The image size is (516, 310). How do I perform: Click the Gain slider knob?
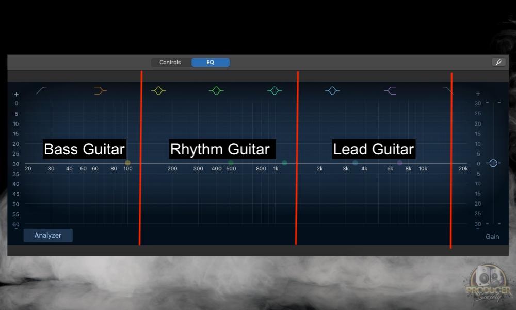[x=493, y=163]
